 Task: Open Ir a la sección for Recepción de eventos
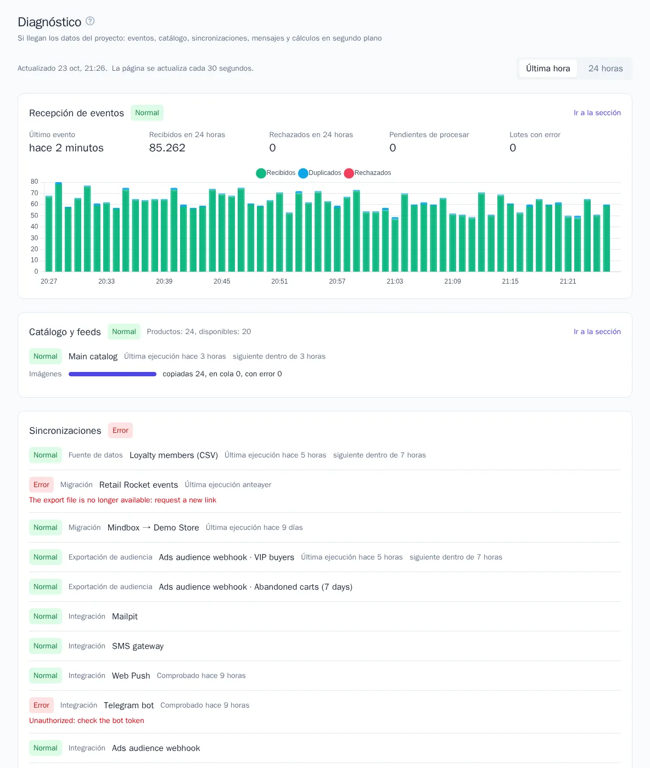[597, 113]
